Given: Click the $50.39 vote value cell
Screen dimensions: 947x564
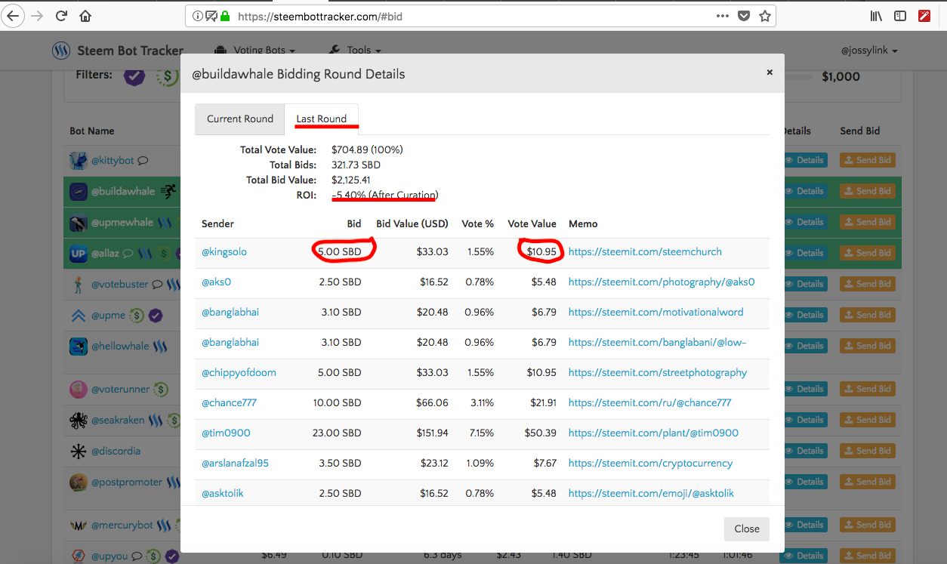Looking at the screenshot, I should (x=541, y=433).
